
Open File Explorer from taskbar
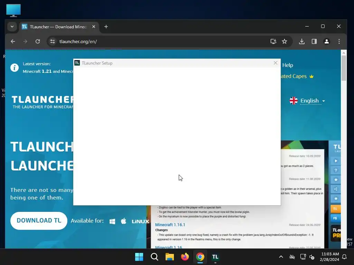pyautogui.click(x=169, y=257)
